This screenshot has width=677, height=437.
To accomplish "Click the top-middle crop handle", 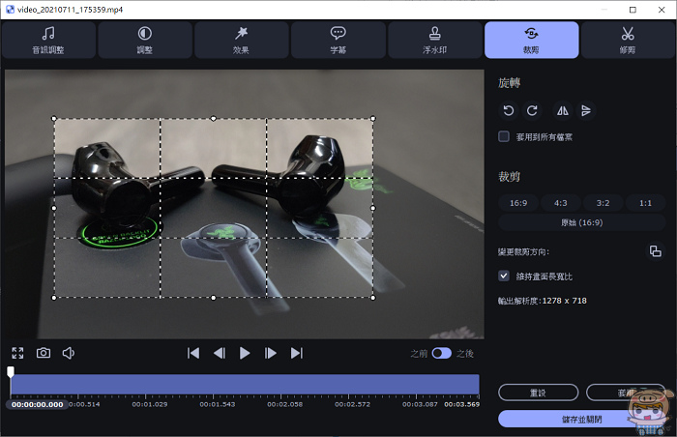I will 214,118.
